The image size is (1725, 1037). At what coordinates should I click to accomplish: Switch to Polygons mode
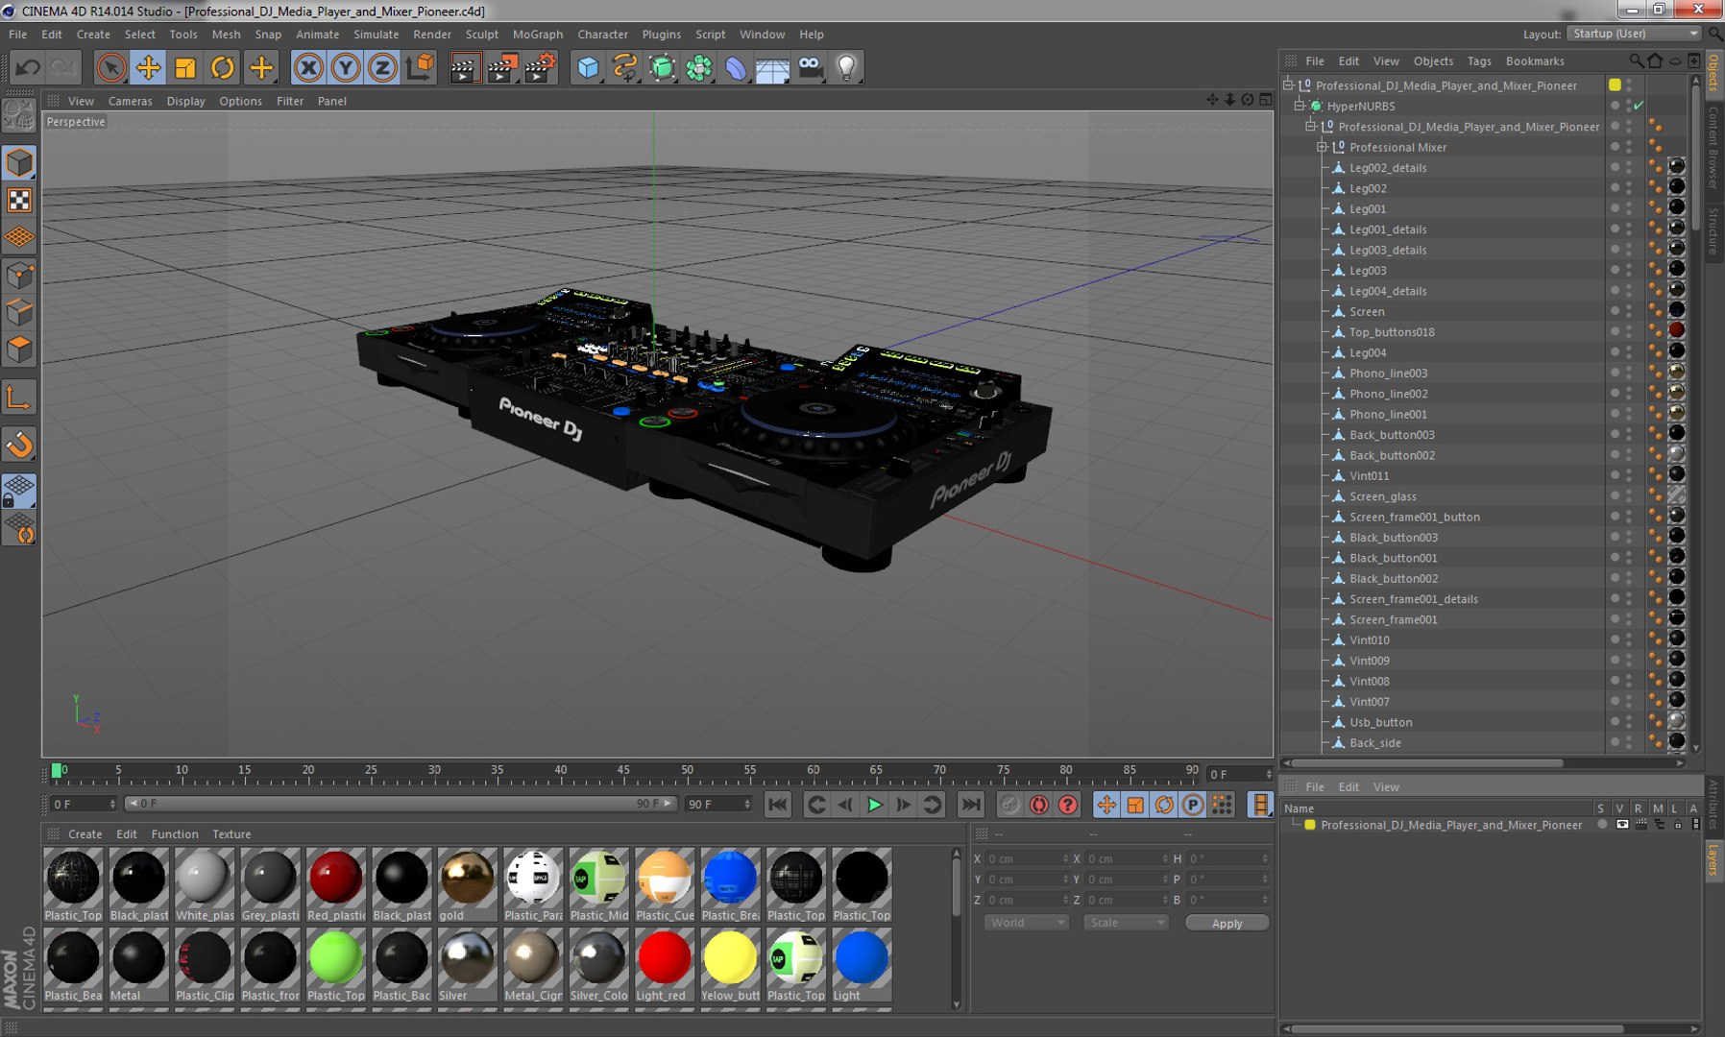[19, 350]
